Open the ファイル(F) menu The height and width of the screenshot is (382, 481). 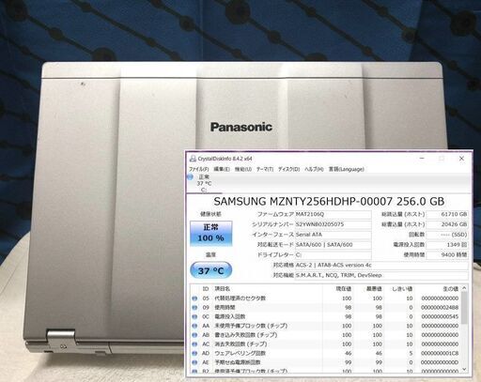point(198,169)
